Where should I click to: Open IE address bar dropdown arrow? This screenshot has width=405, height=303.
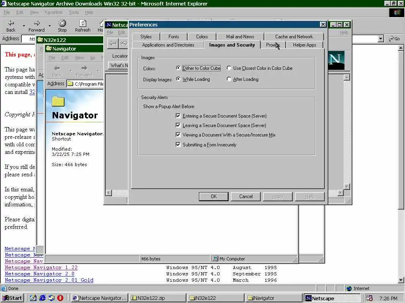pos(380,39)
